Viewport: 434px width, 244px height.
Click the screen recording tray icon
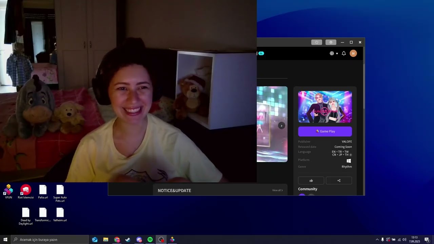coord(388,240)
